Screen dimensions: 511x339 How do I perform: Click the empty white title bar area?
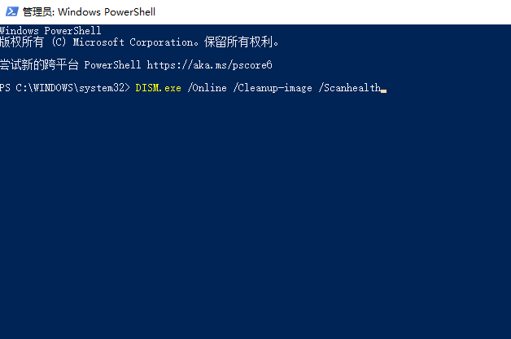[342, 12]
